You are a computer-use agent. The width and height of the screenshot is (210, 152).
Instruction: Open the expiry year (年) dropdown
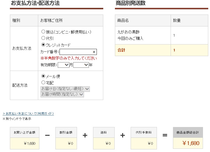pos(81,65)
